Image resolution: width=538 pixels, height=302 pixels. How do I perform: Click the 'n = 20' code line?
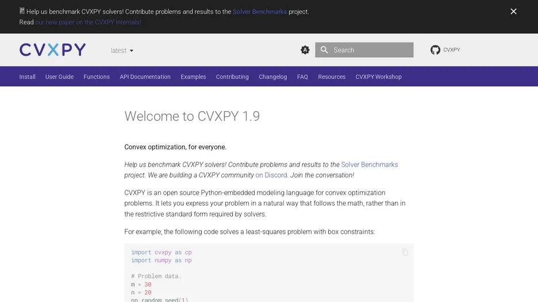coord(141,292)
